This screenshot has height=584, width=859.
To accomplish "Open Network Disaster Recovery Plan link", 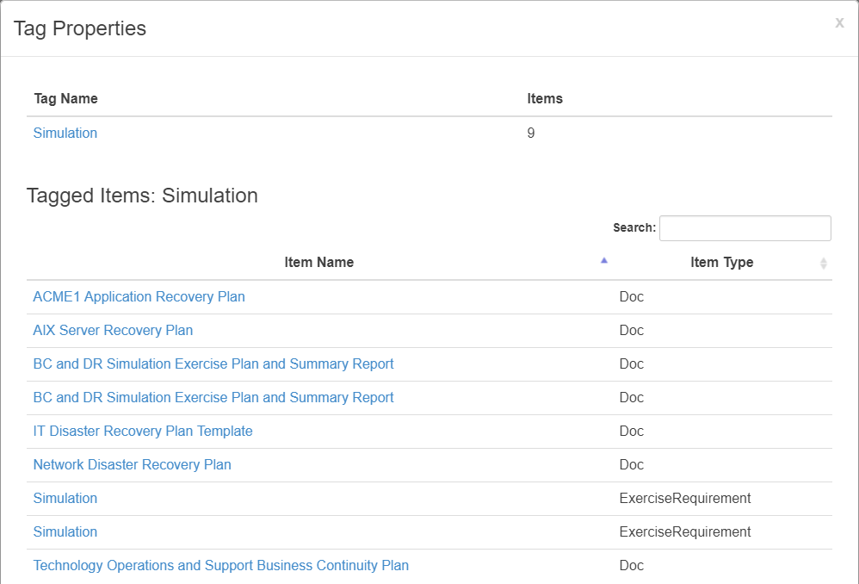I will click(x=132, y=464).
